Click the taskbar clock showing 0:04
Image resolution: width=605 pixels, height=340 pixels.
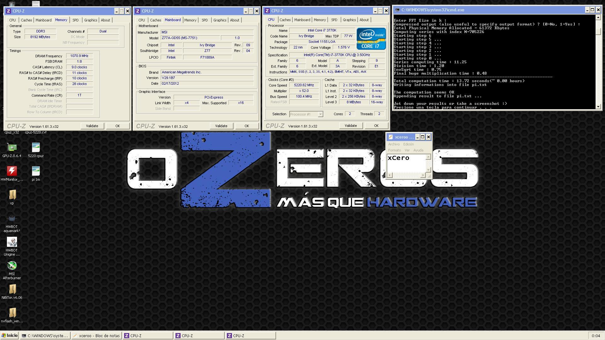pyautogui.click(x=596, y=336)
